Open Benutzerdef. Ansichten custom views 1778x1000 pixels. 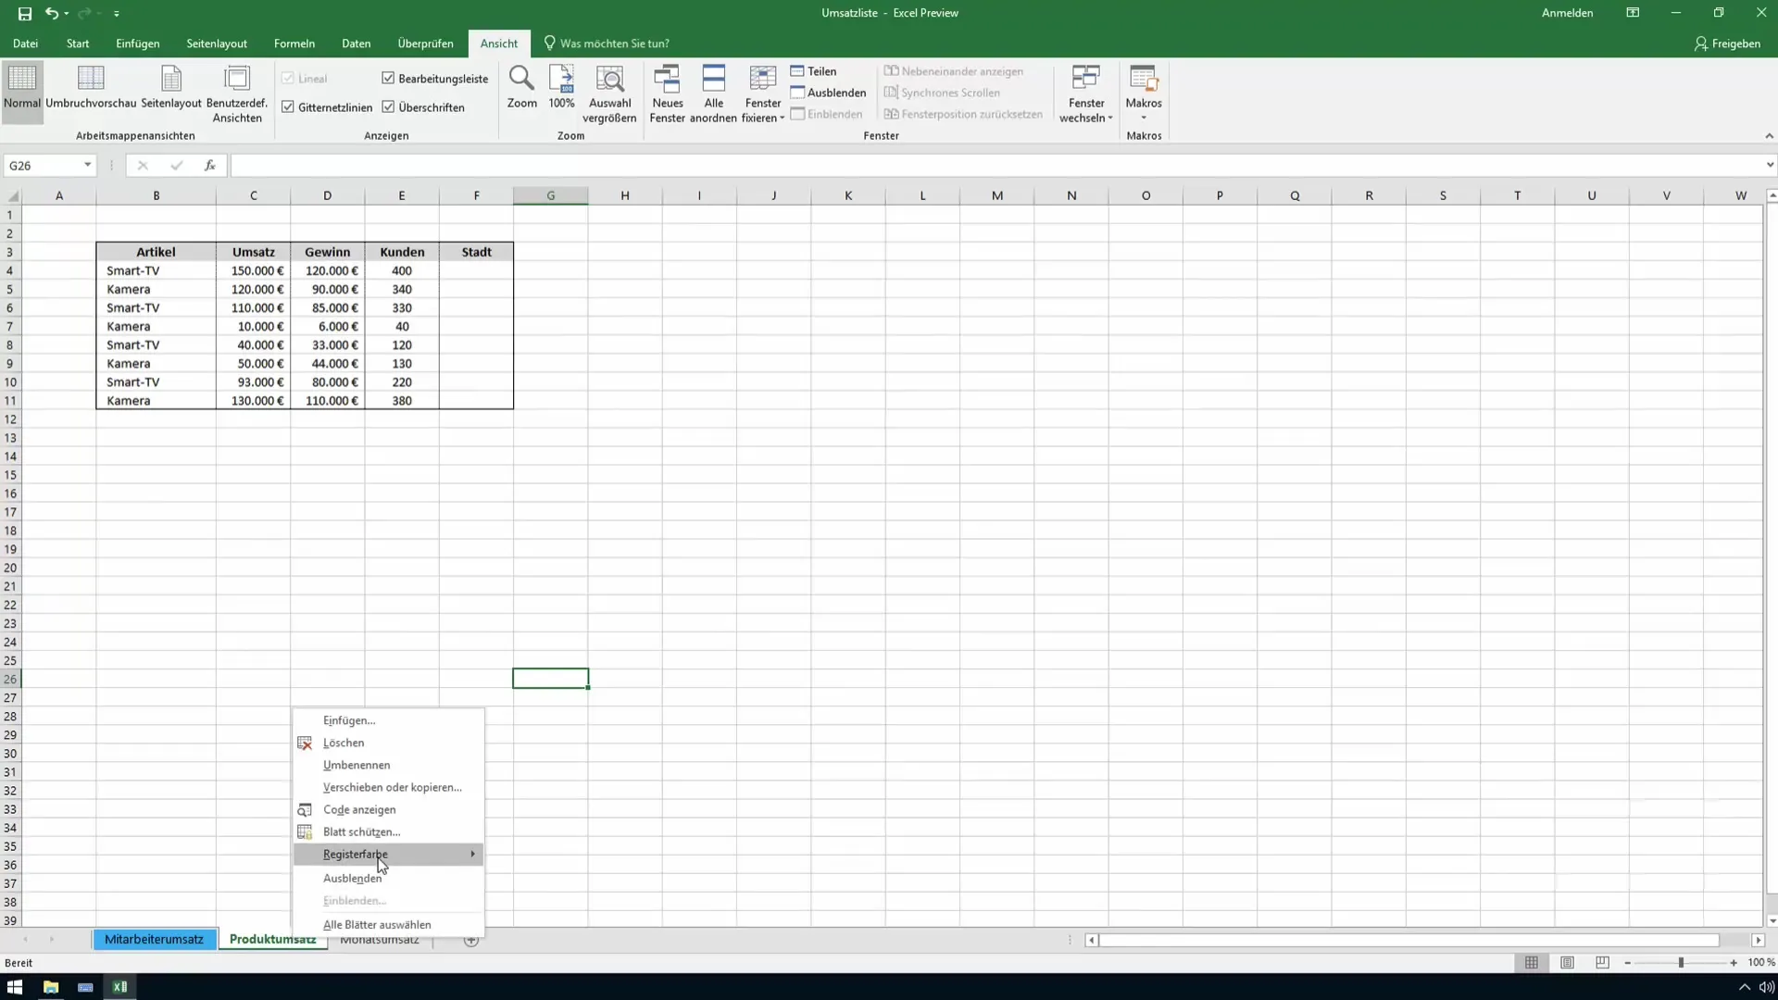click(237, 93)
